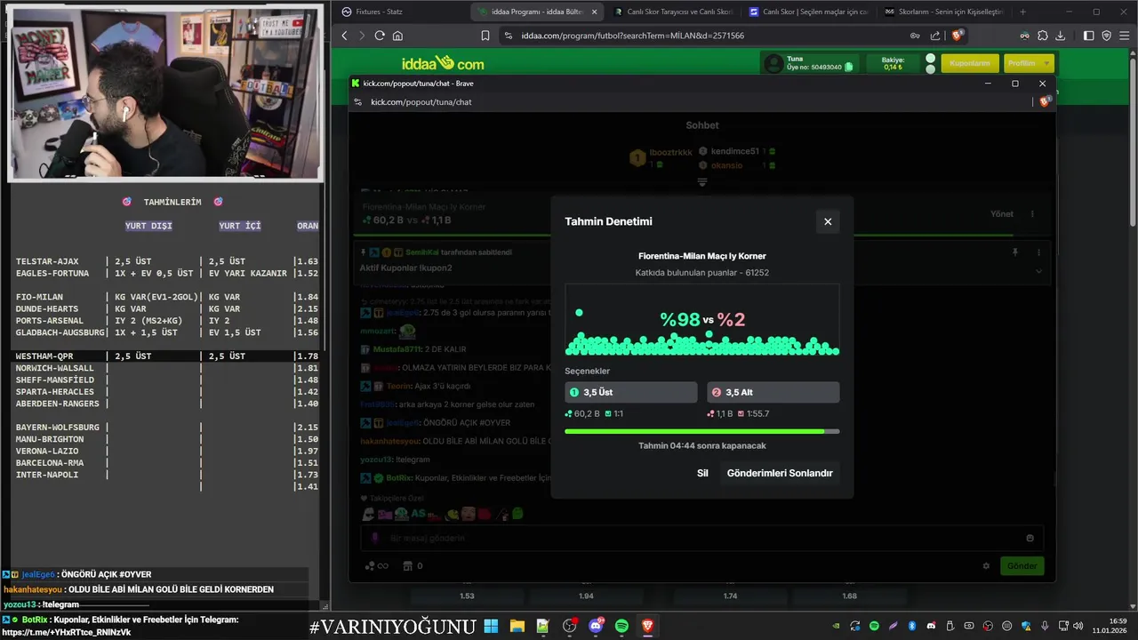Screen dimensions: 1138x640
Task: Open Spotify from the taskbar
Action: click(621, 626)
